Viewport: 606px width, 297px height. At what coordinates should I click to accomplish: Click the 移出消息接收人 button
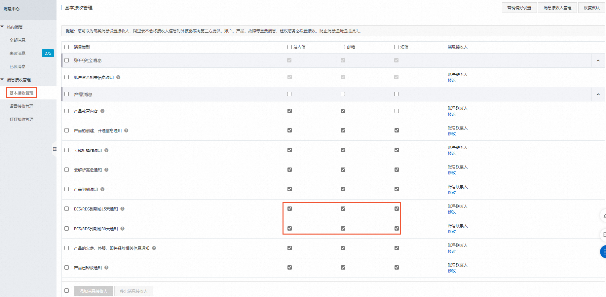pos(134,291)
